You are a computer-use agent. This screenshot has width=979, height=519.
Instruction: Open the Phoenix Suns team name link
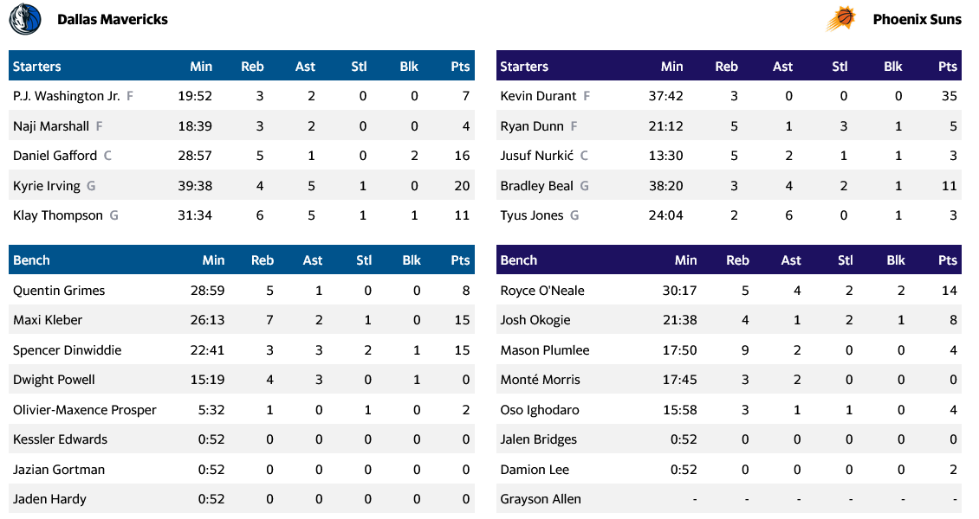point(917,19)
